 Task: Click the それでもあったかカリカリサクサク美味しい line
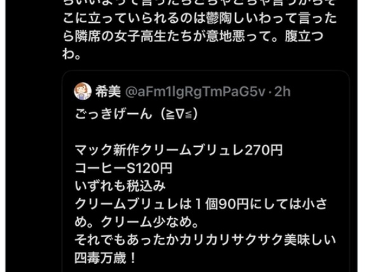pos(205,240)
